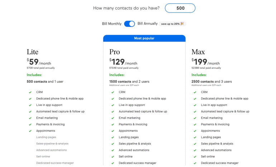
Task: Click the save up to 20% badge
Action: coord(172,24)
